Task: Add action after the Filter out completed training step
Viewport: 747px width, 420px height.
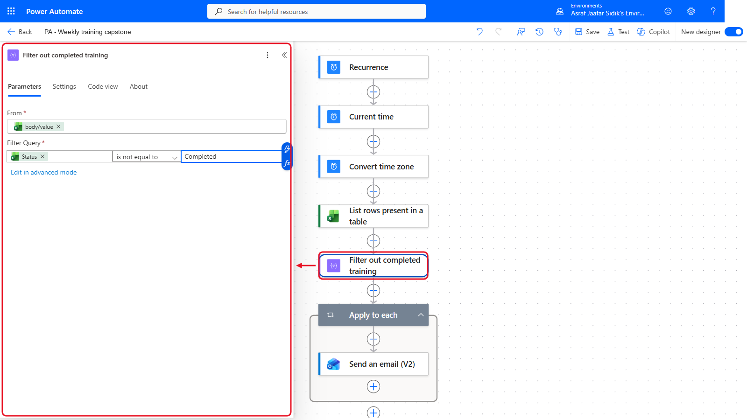Action: pos(373,291)
